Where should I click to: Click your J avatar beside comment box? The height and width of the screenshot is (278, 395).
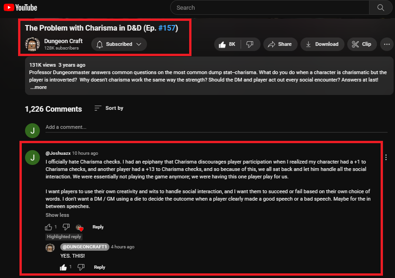pyautogui.click(x=32, y=131)
